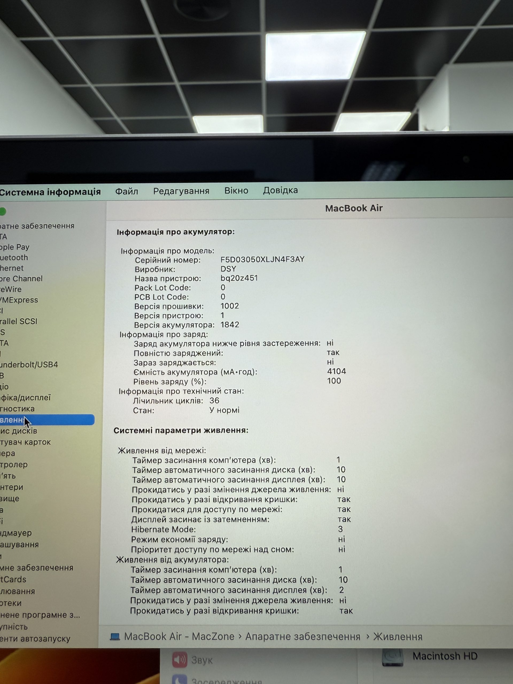Open Зосередження icon in settings window
This screenshot has width=513, height=684.
coord(180,680)
